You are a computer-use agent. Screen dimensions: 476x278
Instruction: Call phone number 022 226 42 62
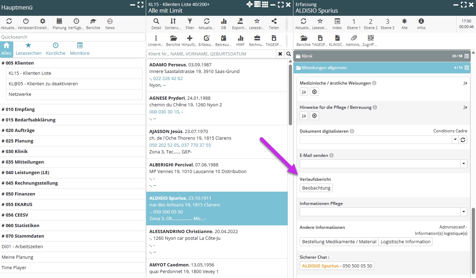click(168, 78)
